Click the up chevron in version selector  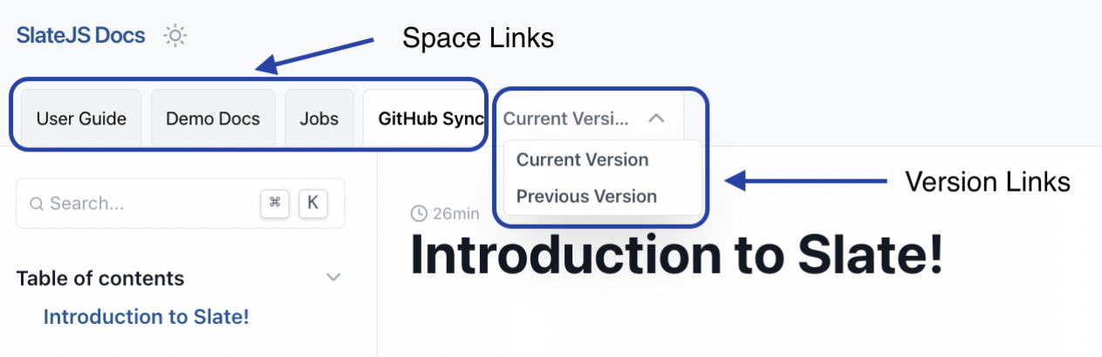coord(657,118)
